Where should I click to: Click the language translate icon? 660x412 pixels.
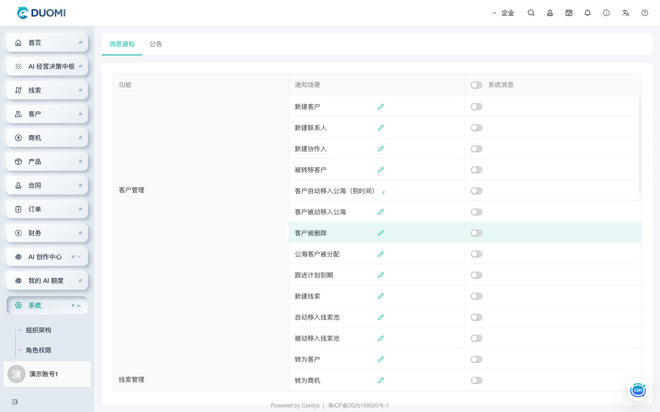(x=626, y=13)
